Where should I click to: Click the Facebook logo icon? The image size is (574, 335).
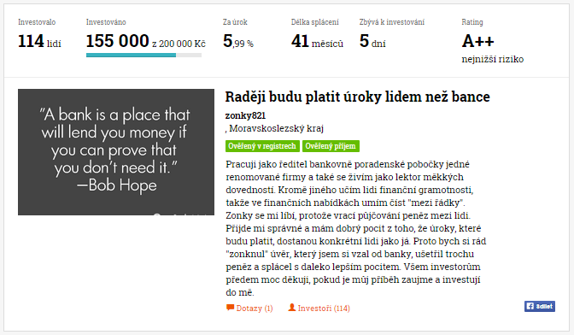pos(530,307)
